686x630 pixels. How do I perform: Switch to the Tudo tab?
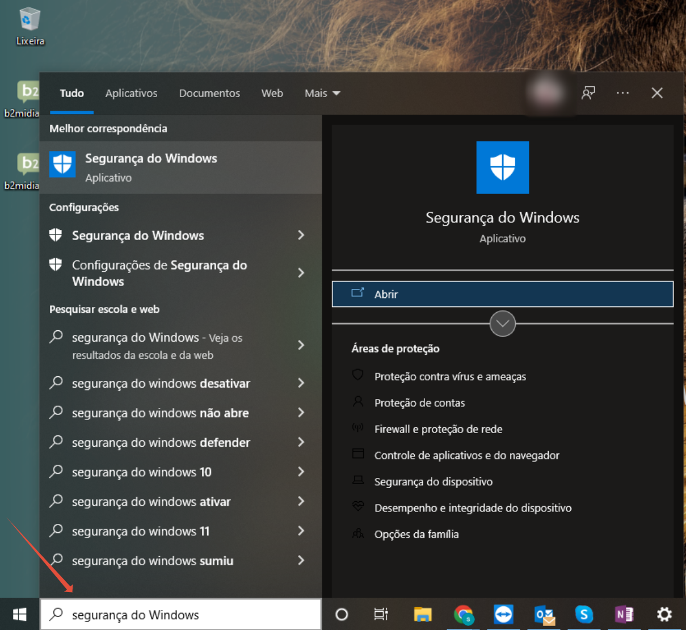click(x=71, y=93)
